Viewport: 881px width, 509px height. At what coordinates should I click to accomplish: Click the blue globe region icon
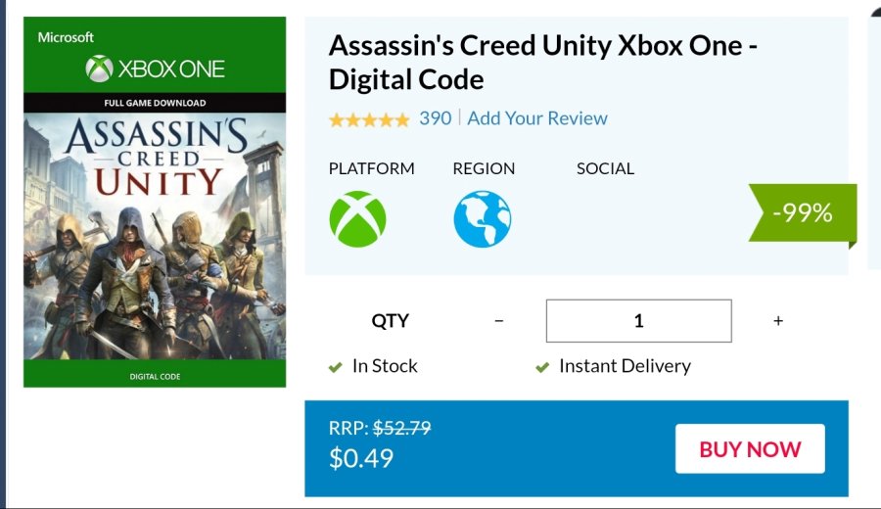[482, 218]
